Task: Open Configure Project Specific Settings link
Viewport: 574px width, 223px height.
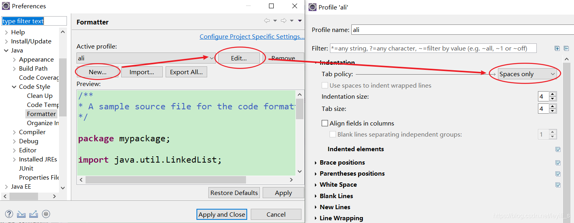Action: click(x=252, y=36)
